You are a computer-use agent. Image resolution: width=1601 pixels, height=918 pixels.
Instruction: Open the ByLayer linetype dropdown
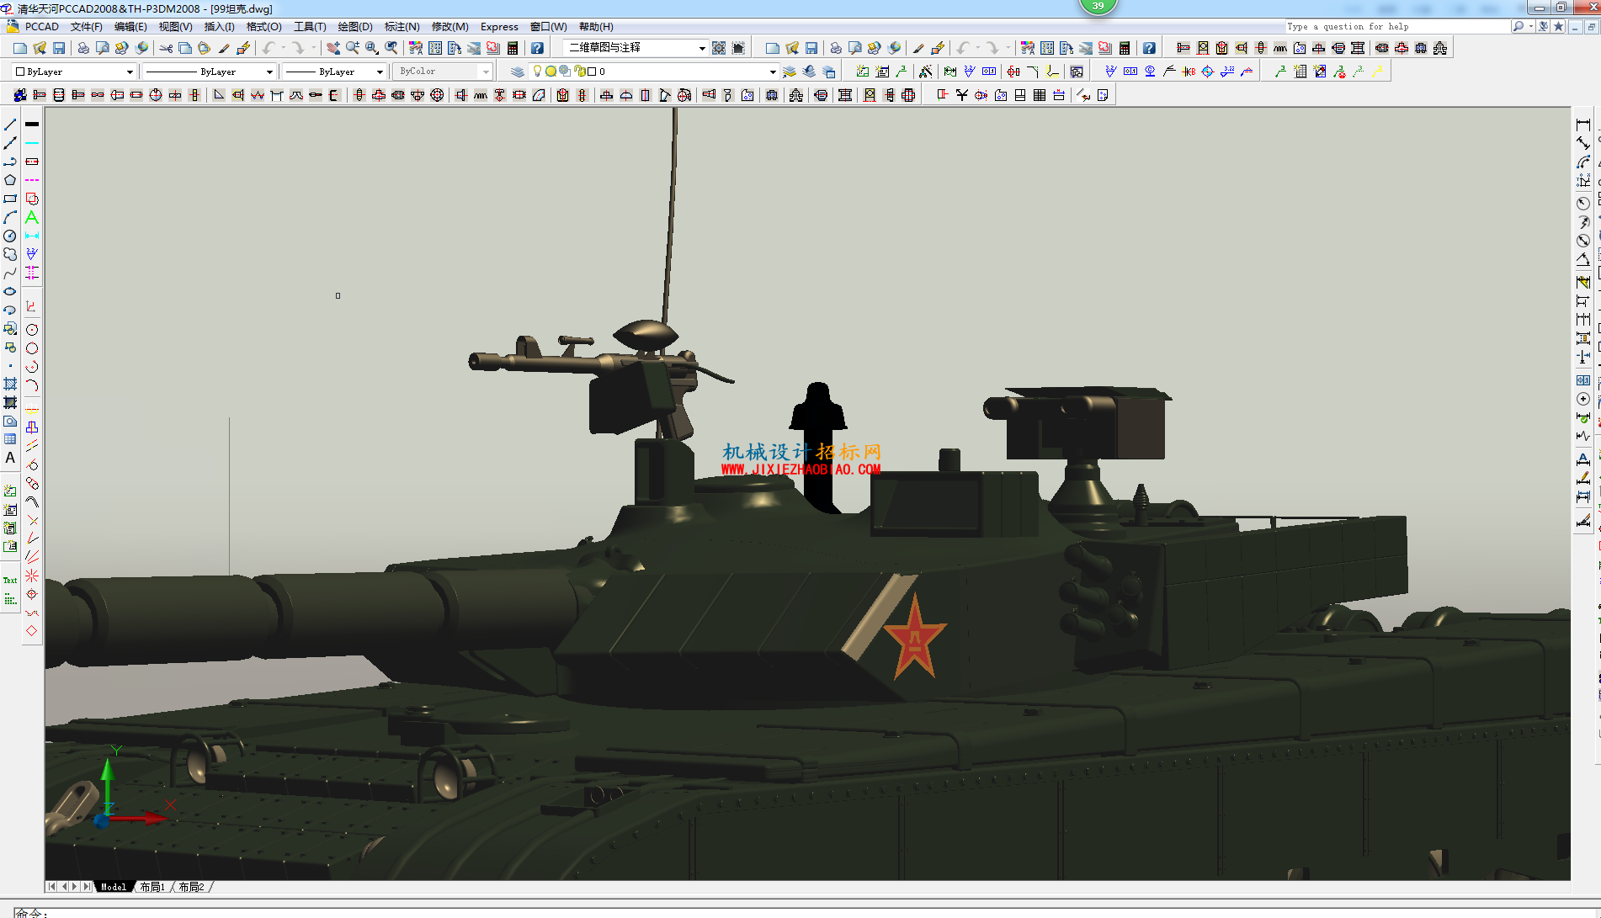[209, 72]
